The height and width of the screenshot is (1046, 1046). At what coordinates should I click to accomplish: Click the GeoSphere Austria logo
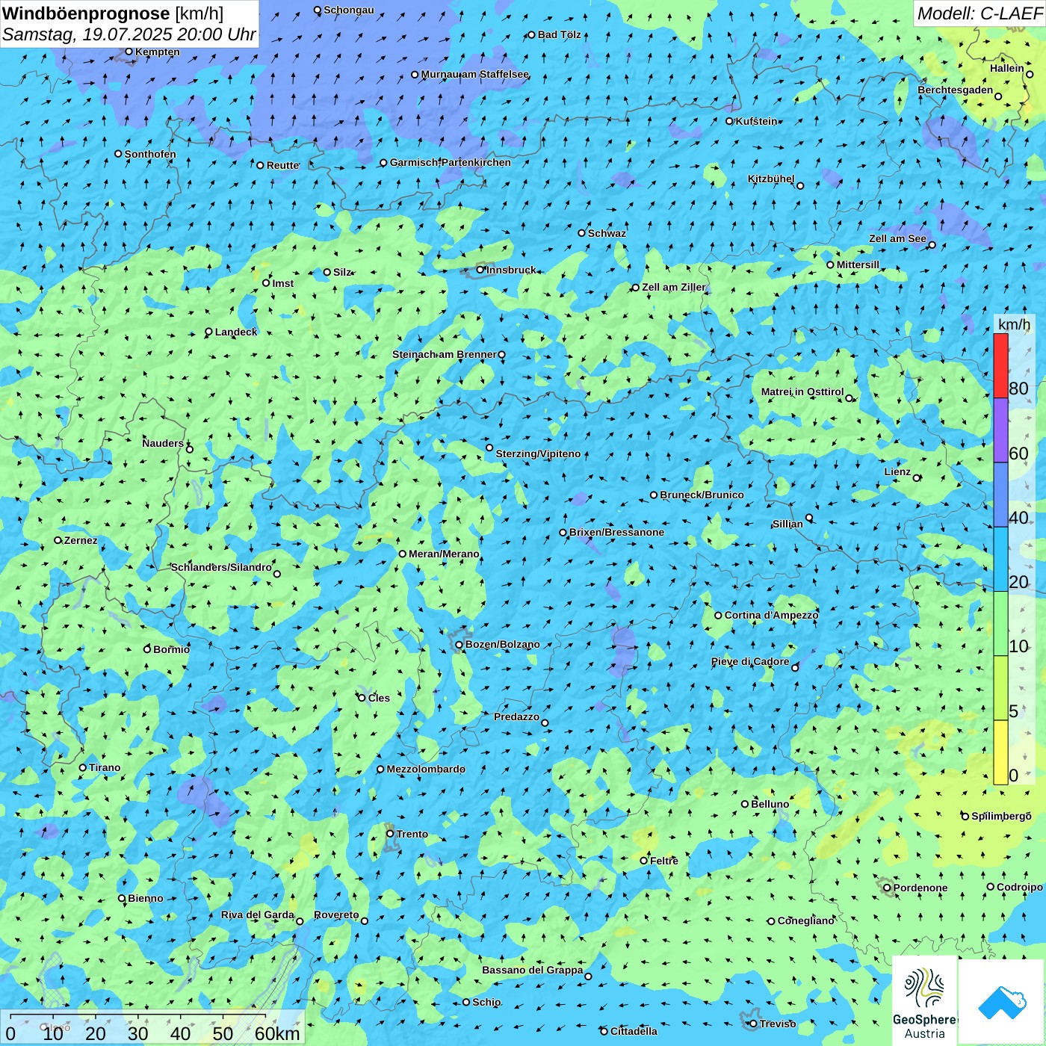(x=924, y=1000)
